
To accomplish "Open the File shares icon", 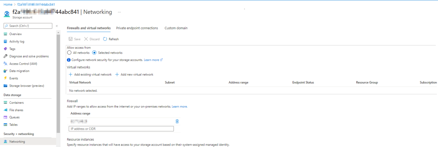I will 5,110.
